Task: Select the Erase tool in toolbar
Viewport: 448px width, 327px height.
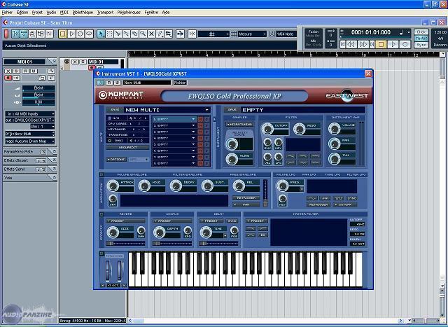Action: (134, 34)
